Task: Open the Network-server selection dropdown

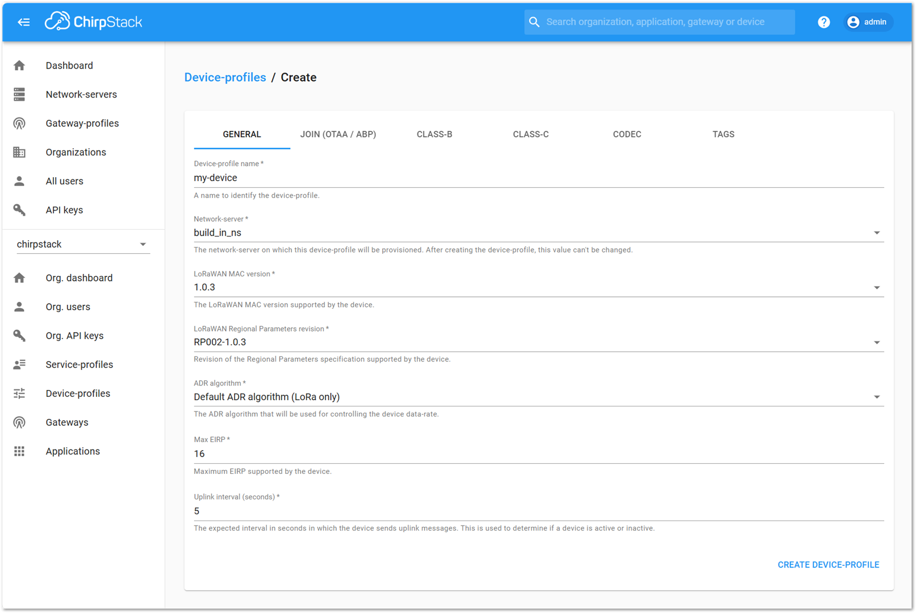Action: point(876,232)
